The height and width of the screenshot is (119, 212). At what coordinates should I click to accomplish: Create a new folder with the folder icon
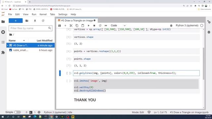tap(27, 20)
